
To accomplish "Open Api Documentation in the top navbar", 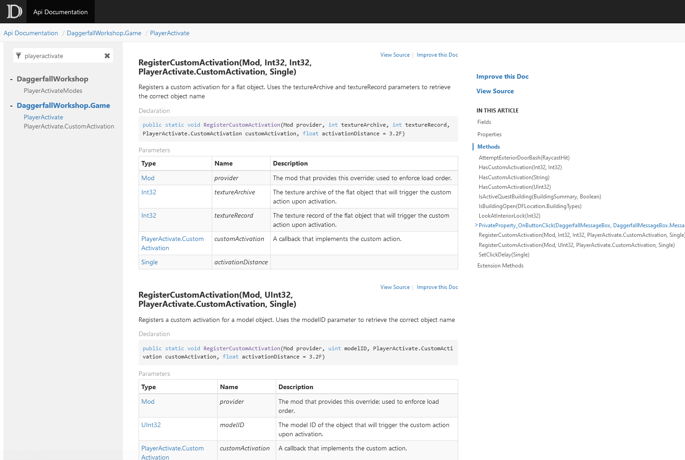I will [60, 12].
